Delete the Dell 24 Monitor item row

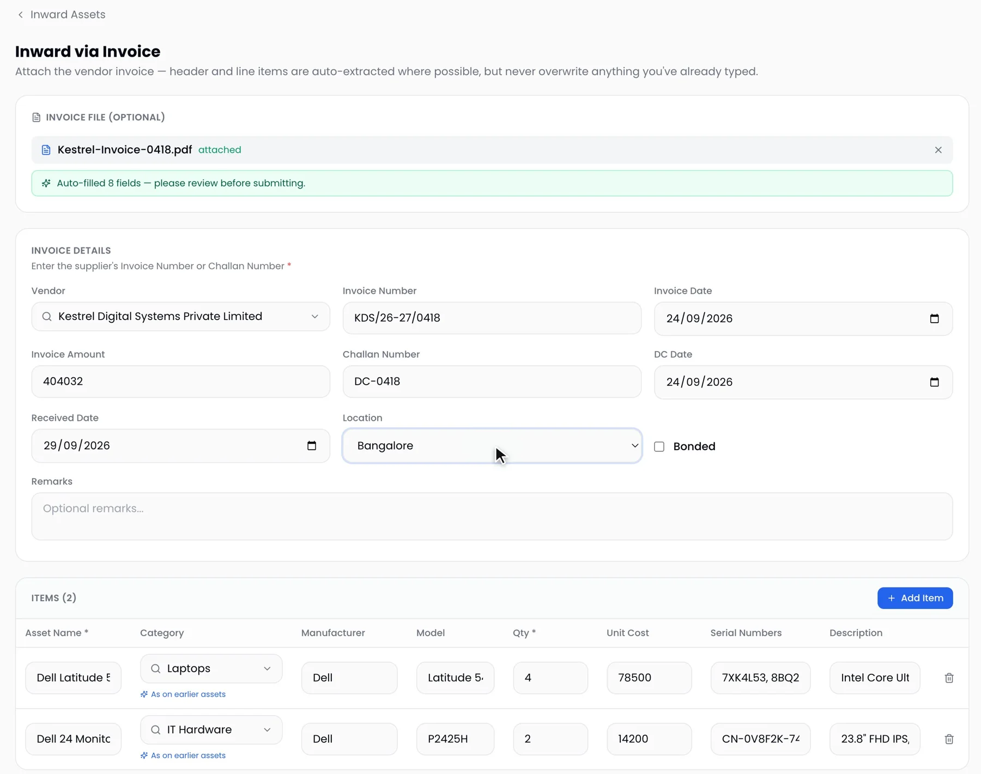[x=949, y=739]
